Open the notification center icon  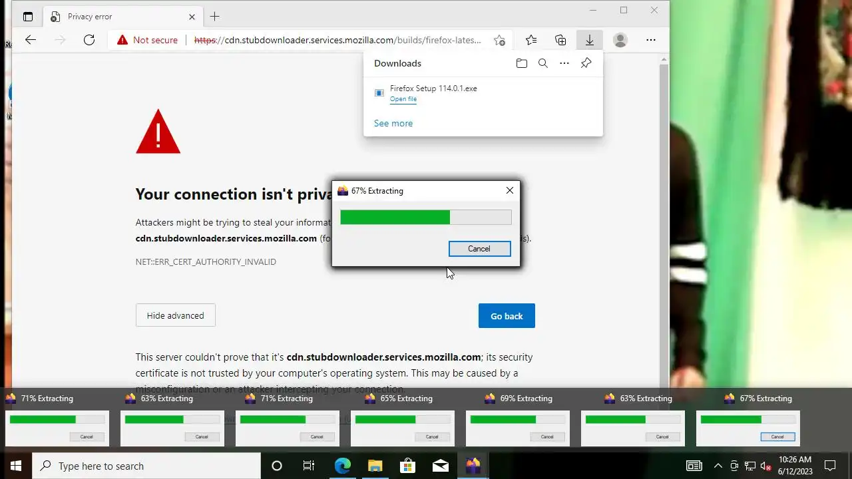pyautogui.click(x=830, y=466)
